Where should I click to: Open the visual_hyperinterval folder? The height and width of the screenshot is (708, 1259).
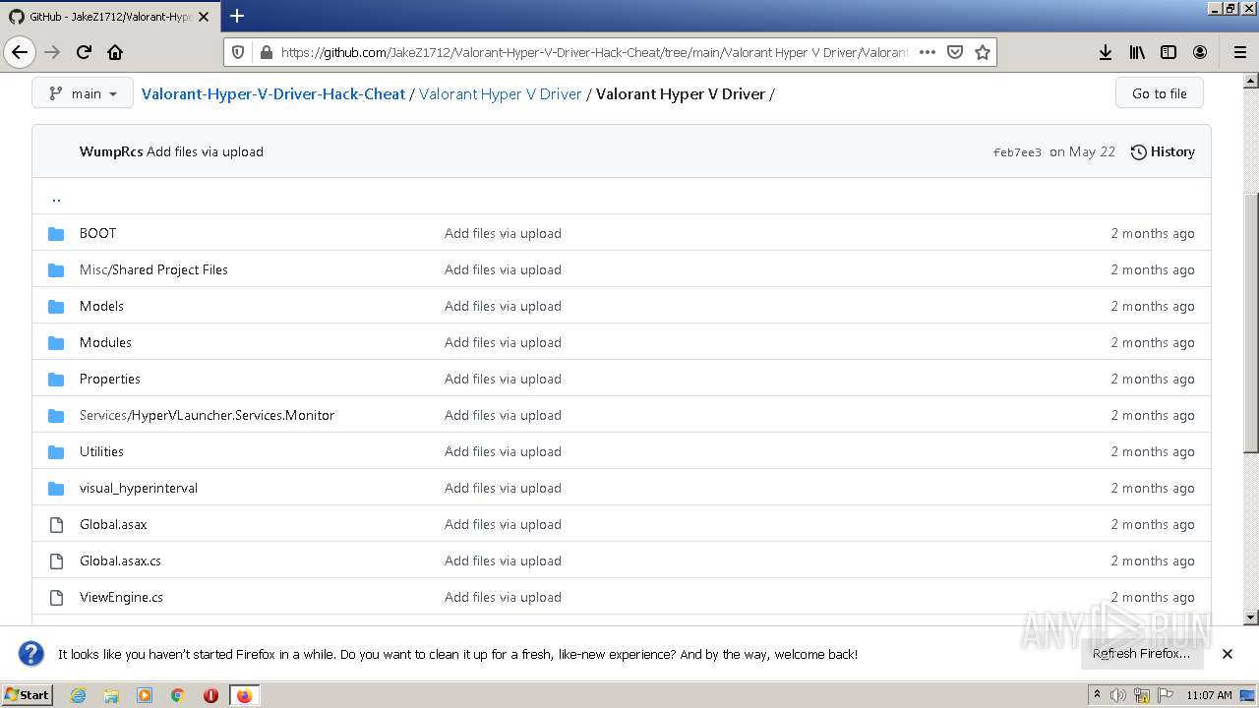pos(139,488)
